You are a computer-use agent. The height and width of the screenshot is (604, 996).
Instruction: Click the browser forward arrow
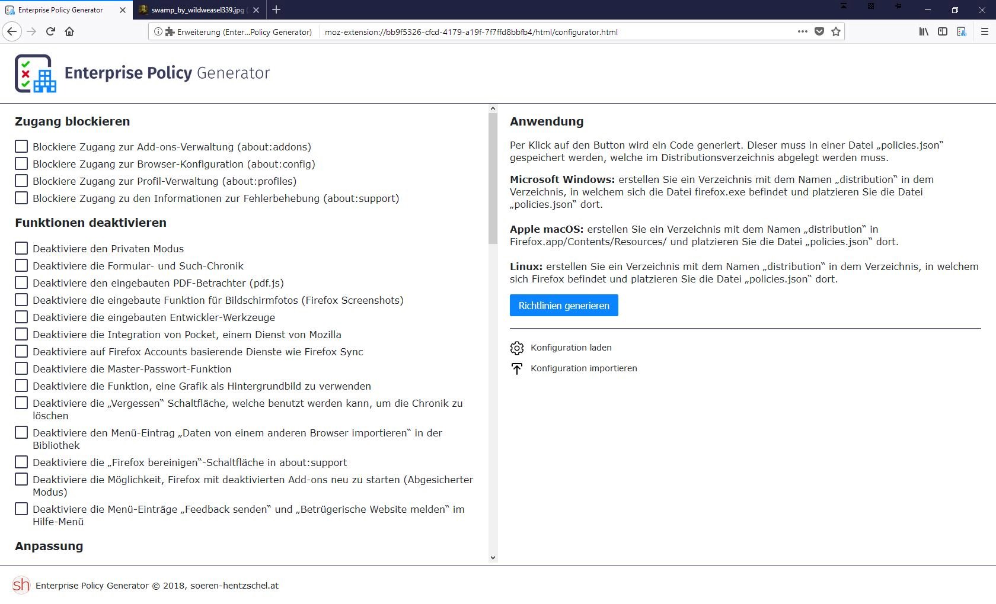(x=32, y=31)
